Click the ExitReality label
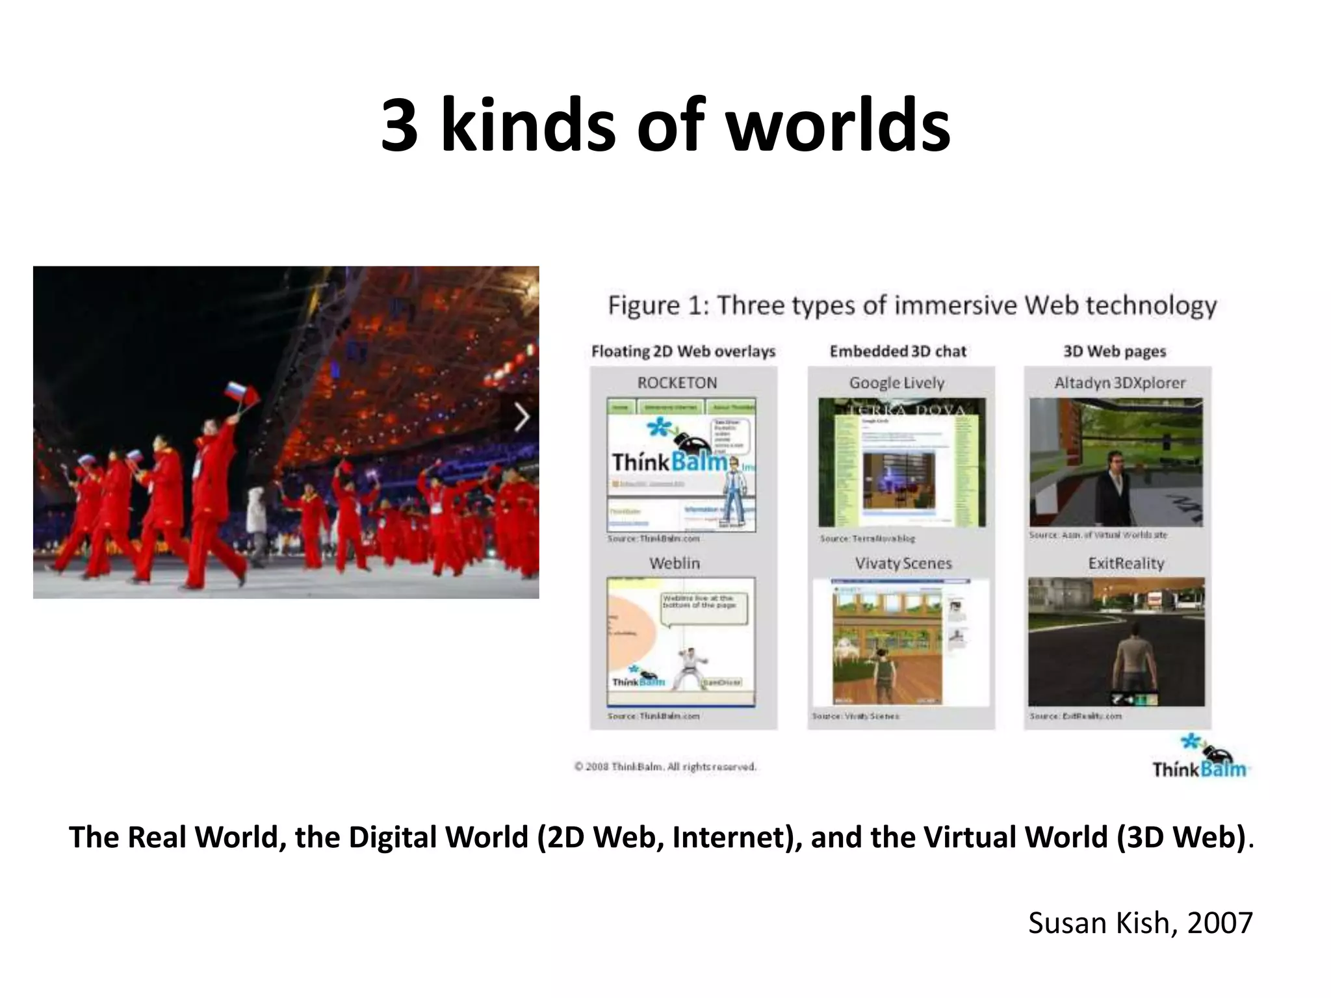This screenshot has height=998, width=1331. click(x=1126, y=563)
